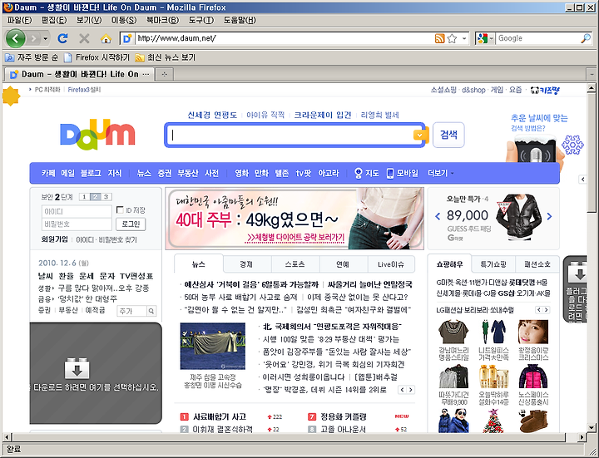The height and width of the screenshot is (458, 599).
Task: Open the Google search engine selector
Action: click(x=485, y=38)
